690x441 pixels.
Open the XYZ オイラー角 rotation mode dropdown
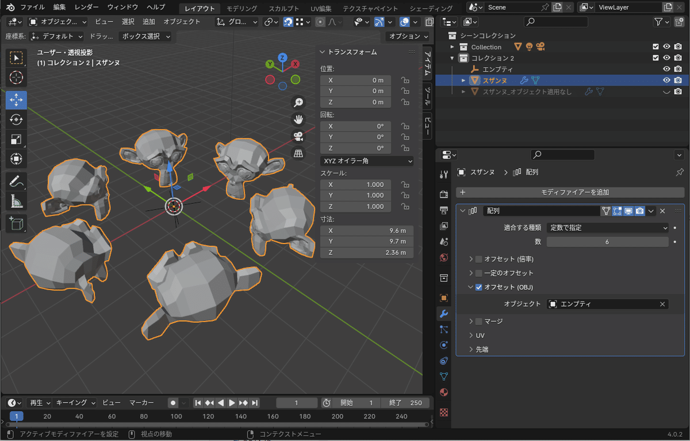(x=367, y=161)
